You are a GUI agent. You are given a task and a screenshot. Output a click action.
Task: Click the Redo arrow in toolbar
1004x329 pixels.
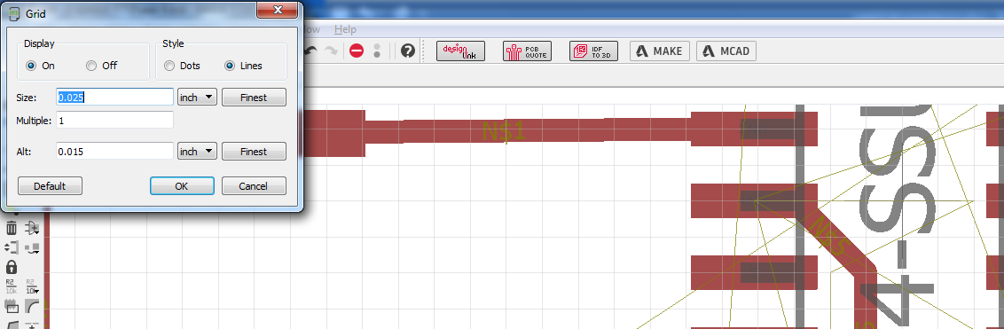(331, 51)
